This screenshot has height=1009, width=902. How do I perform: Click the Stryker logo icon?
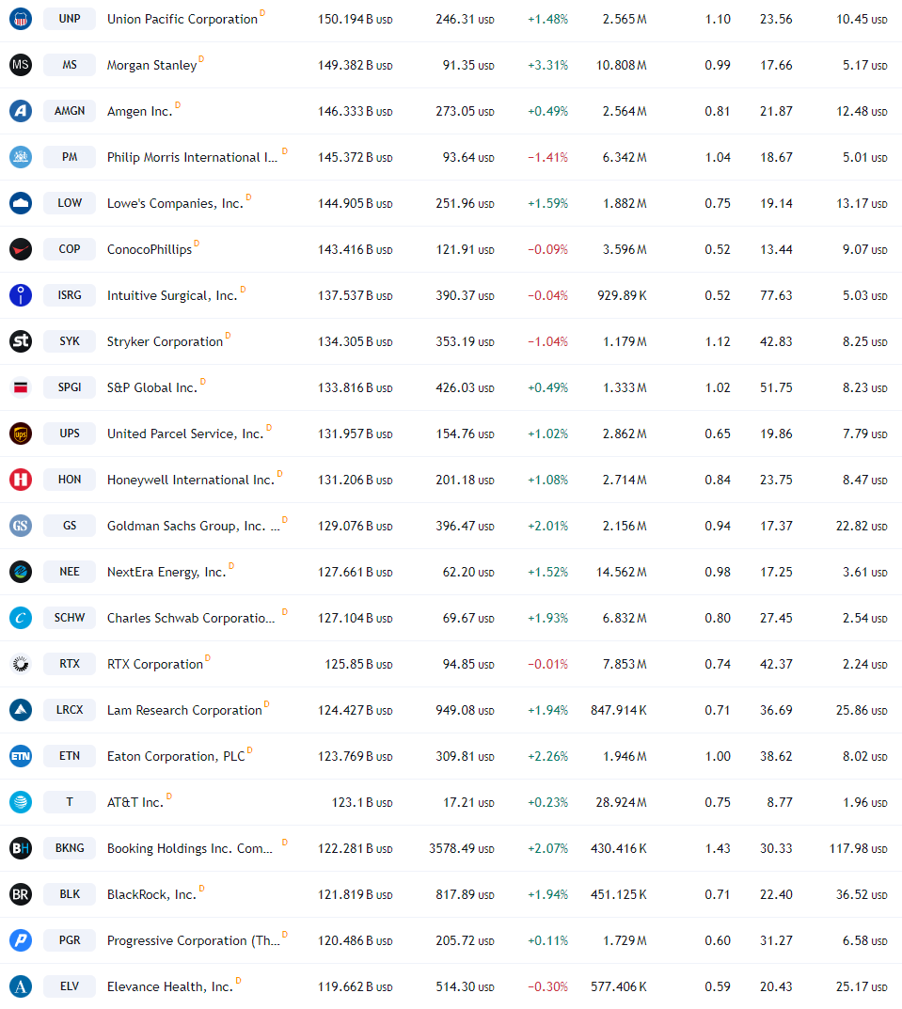coord(21,341)
